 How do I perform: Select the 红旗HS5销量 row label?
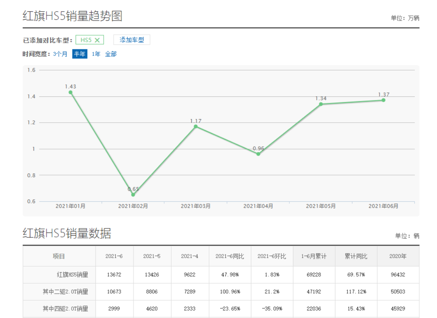[72, 275]
